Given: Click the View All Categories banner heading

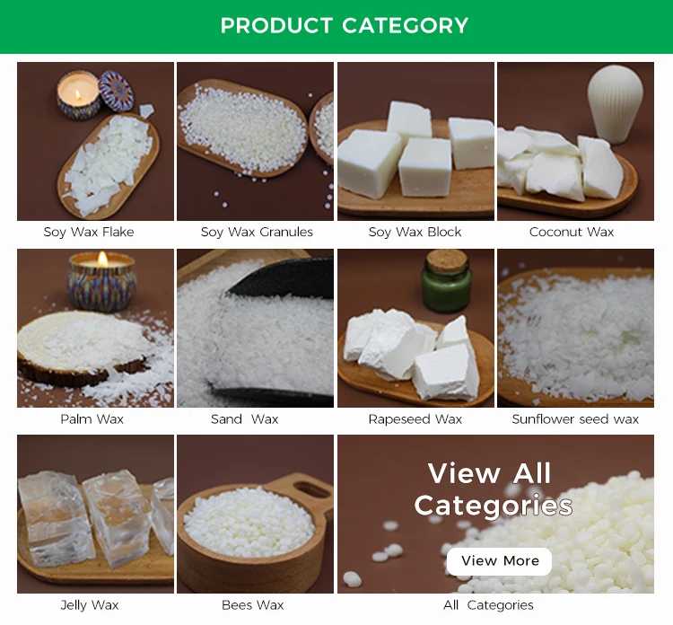Looking at the screenshot, I should [493, 489].
